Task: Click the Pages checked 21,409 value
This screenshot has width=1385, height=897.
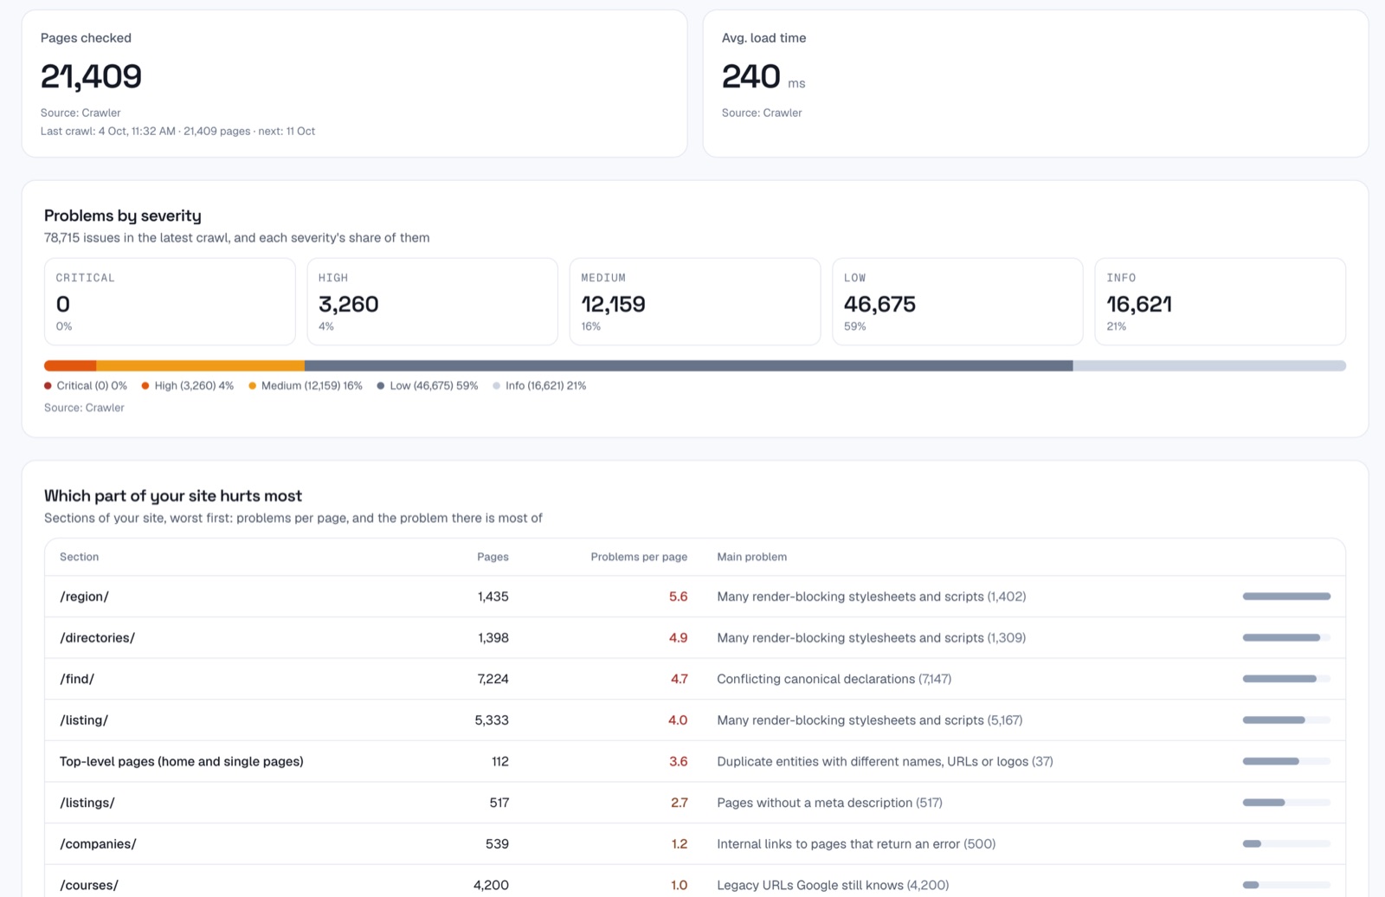Action: coord(91,76)
